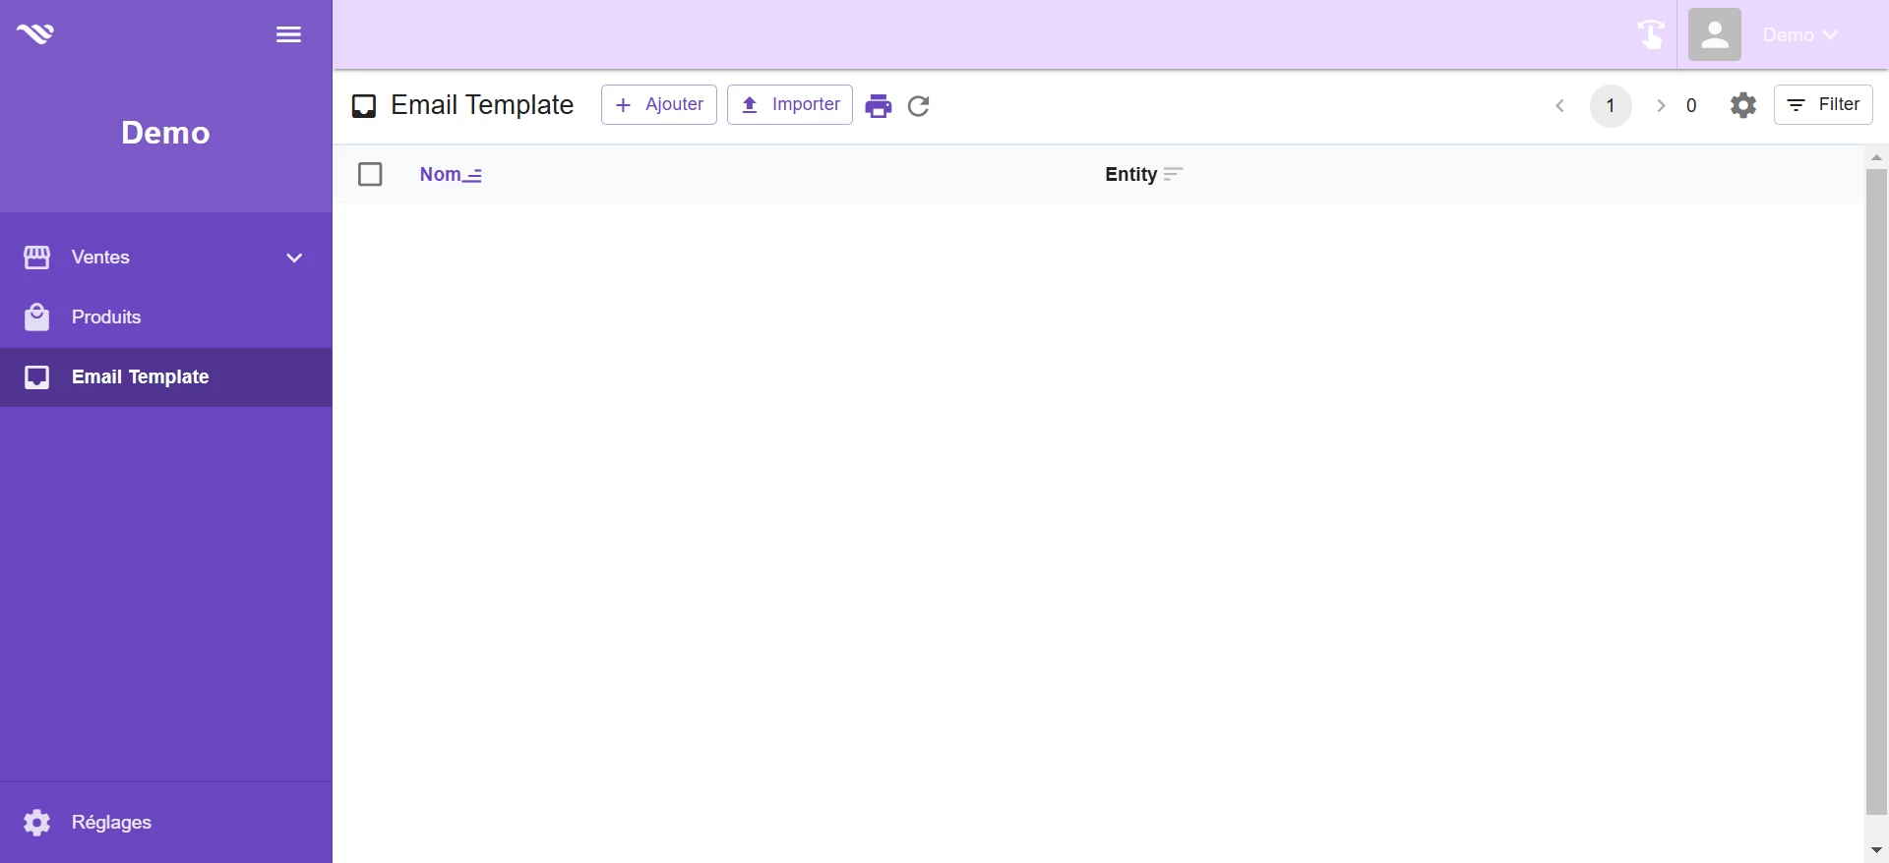Click the Réglages gear icon
The image size is (1889, 863).
(x=37, y=823)
